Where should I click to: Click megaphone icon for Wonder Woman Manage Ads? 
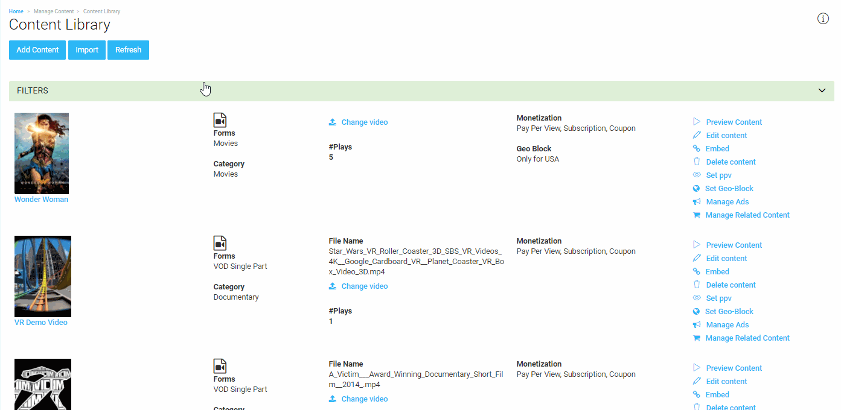[x=697, y=202]
